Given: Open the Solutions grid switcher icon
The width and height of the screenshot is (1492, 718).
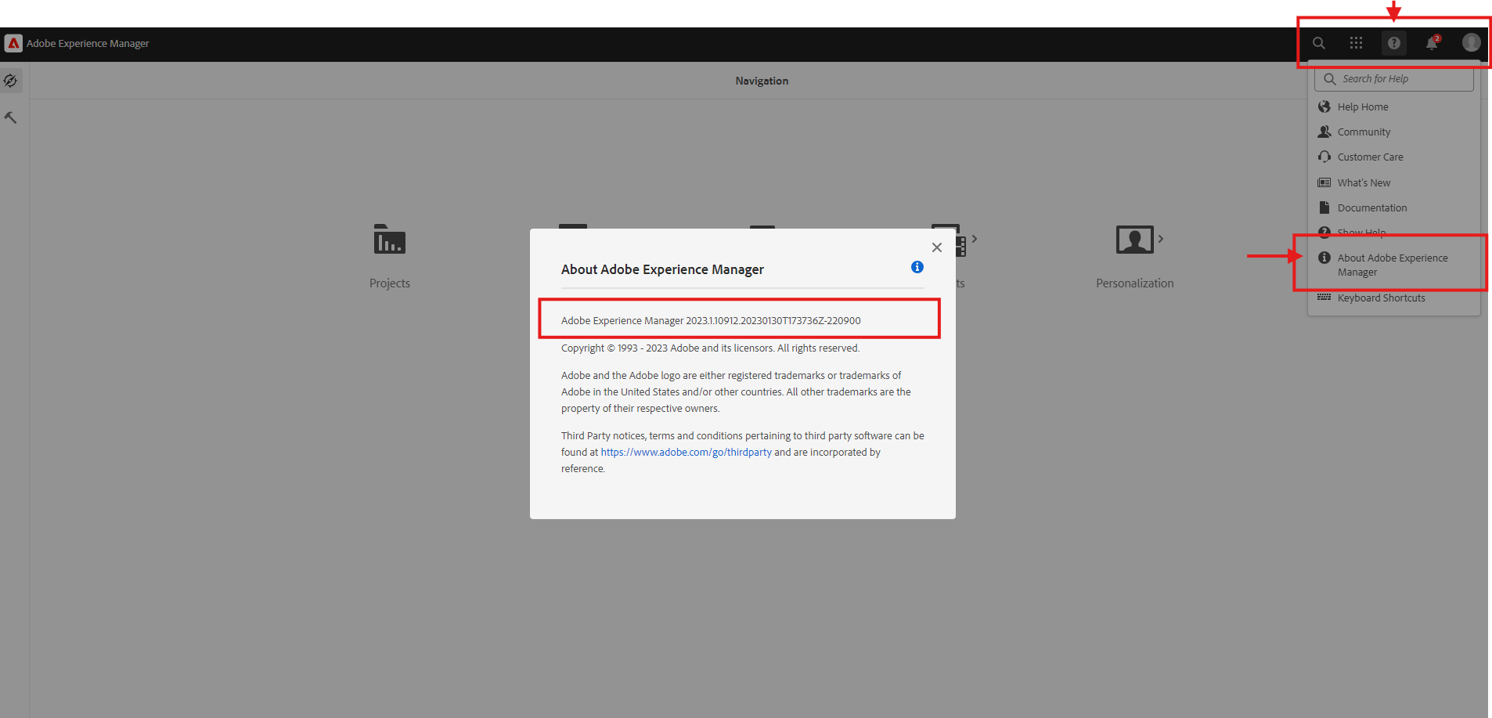Looking at the screenshot, I should (x=1357, y=43).
